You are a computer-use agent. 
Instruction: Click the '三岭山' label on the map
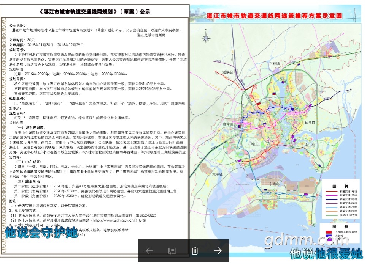[252, 144]
